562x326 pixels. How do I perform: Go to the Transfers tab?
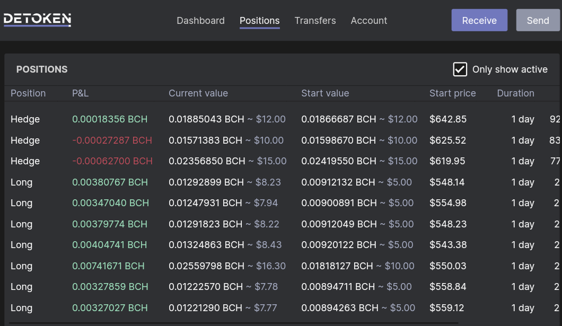315,21
